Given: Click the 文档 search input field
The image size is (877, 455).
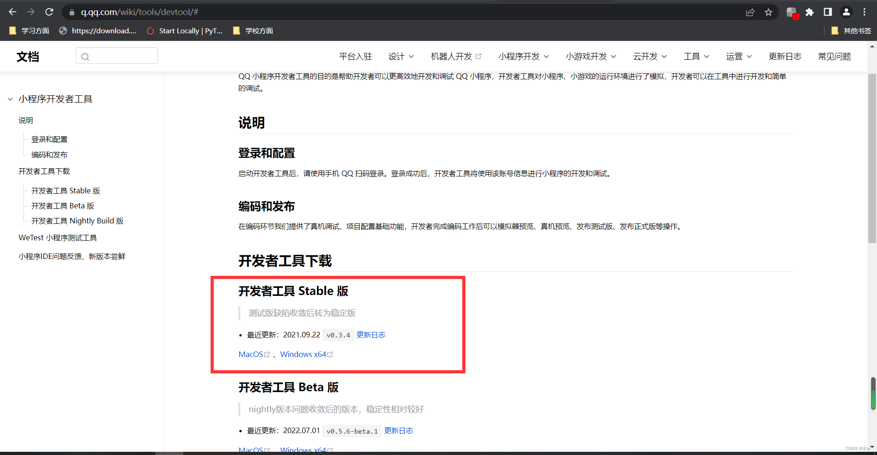Looking at the screenshot, I should click(117, 56).
